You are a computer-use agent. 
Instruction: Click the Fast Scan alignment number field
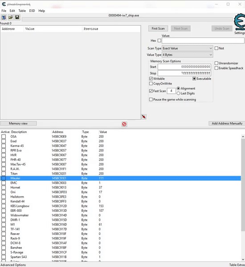[171, 91]
